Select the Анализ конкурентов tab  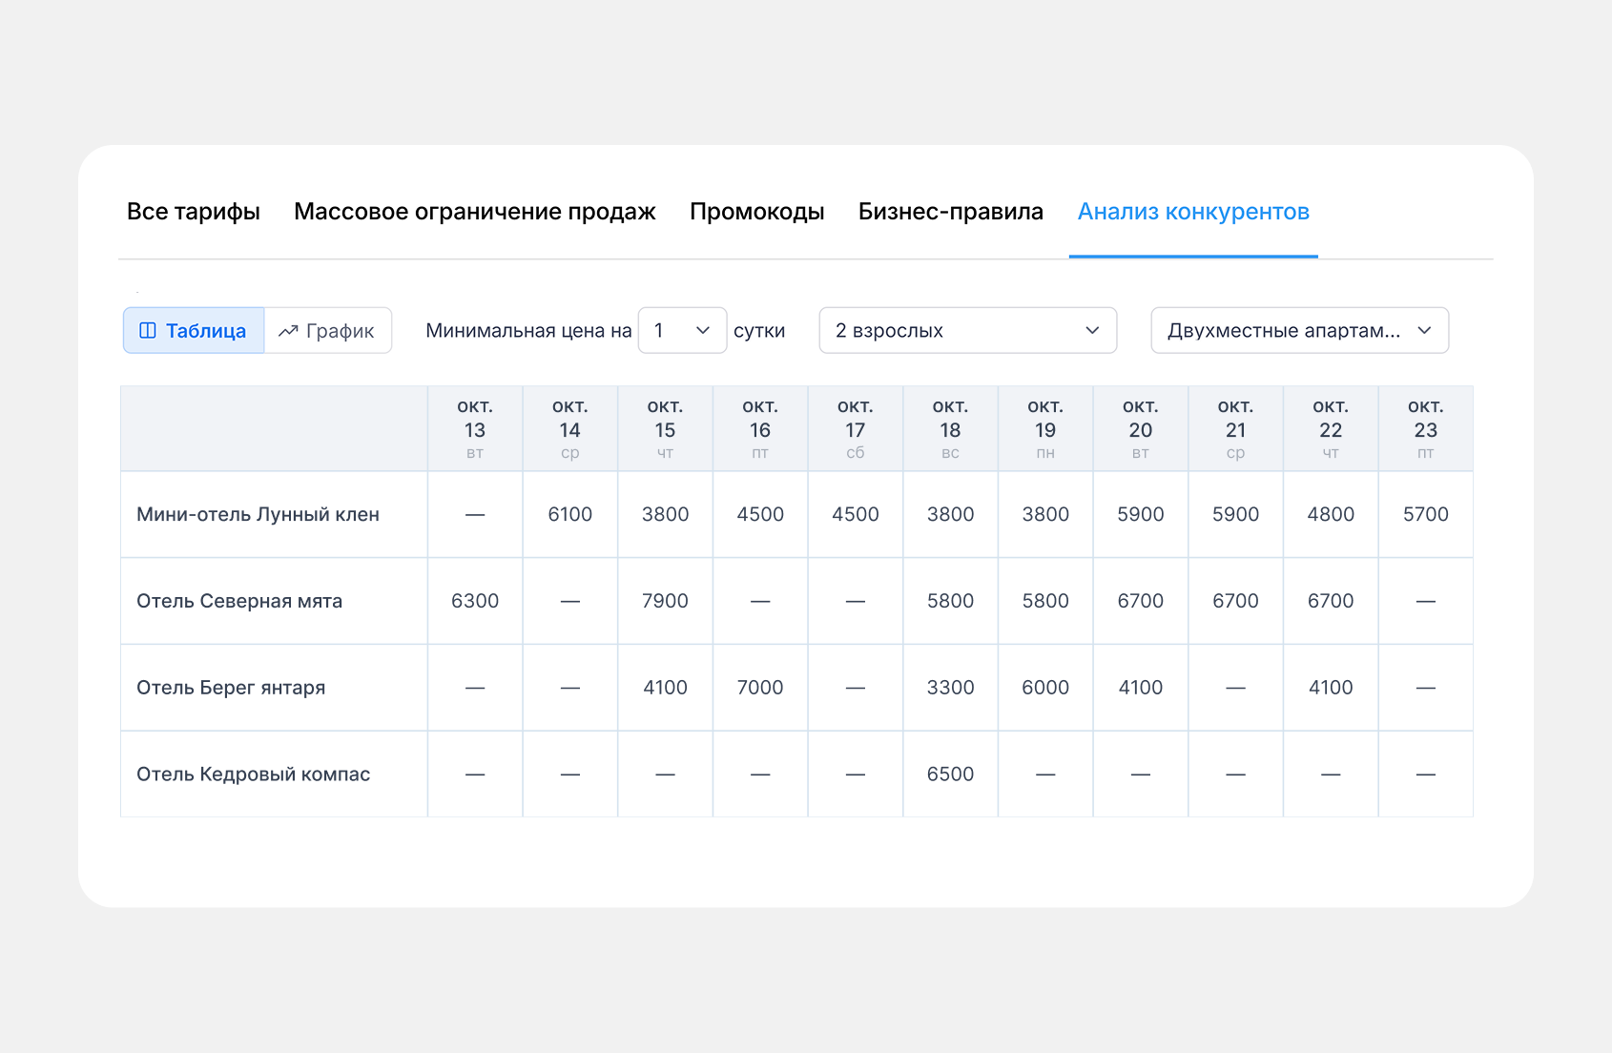point(1193,212)
